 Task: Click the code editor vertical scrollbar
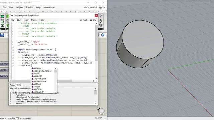pos(96,43)
